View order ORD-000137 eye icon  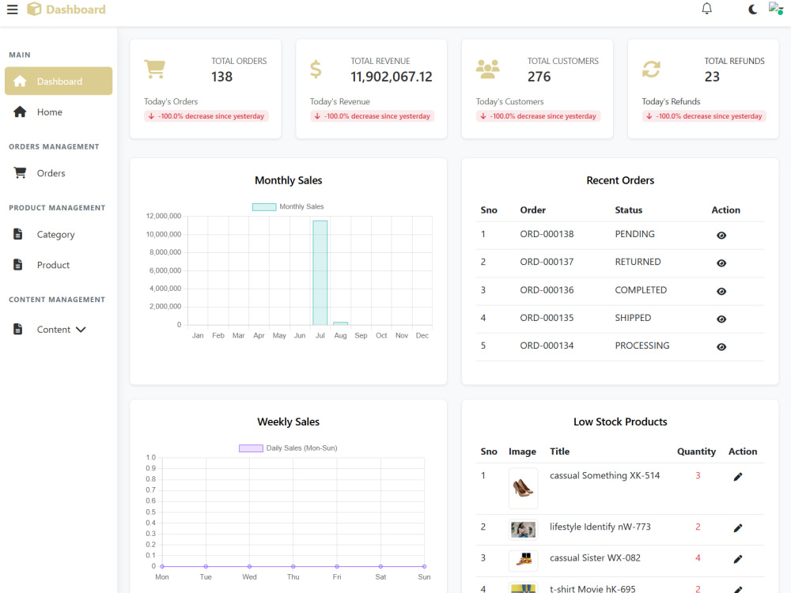tap(721, 263)
